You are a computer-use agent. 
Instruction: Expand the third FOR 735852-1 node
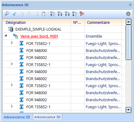point(12,85)
